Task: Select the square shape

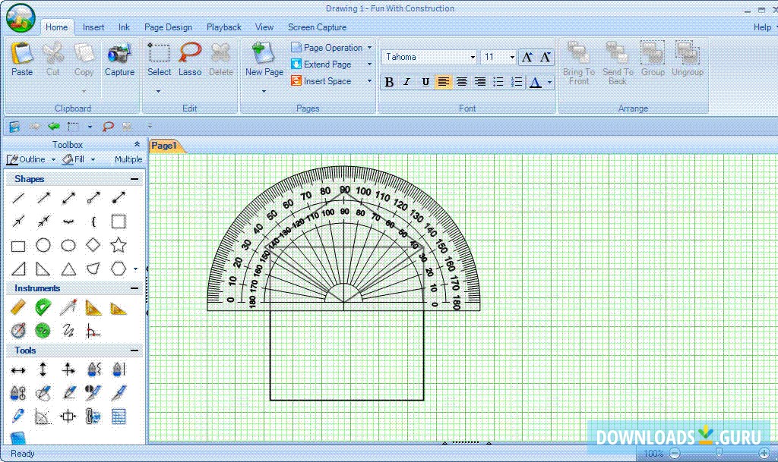Action: [118, 222]
